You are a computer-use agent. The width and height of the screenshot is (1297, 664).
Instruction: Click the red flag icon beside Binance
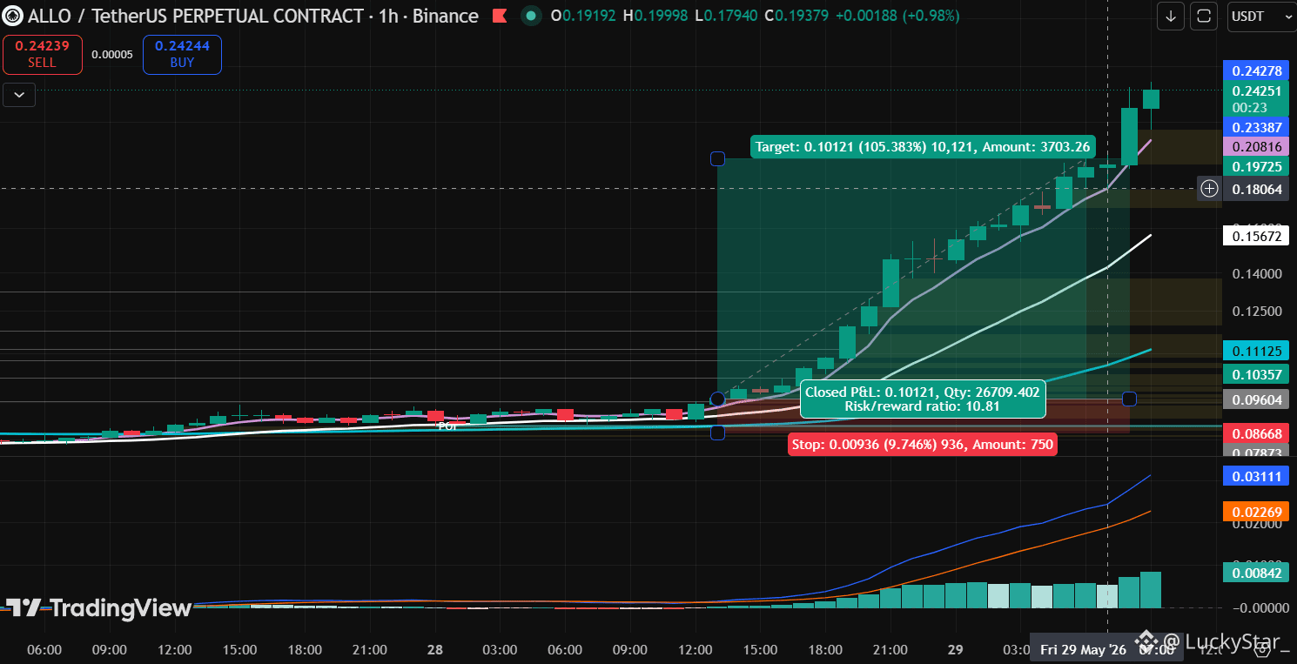(x=500, y=16)
